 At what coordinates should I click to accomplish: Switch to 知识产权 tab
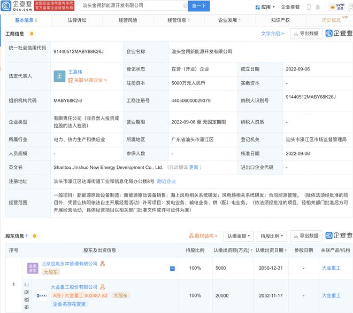coord(280,20)
